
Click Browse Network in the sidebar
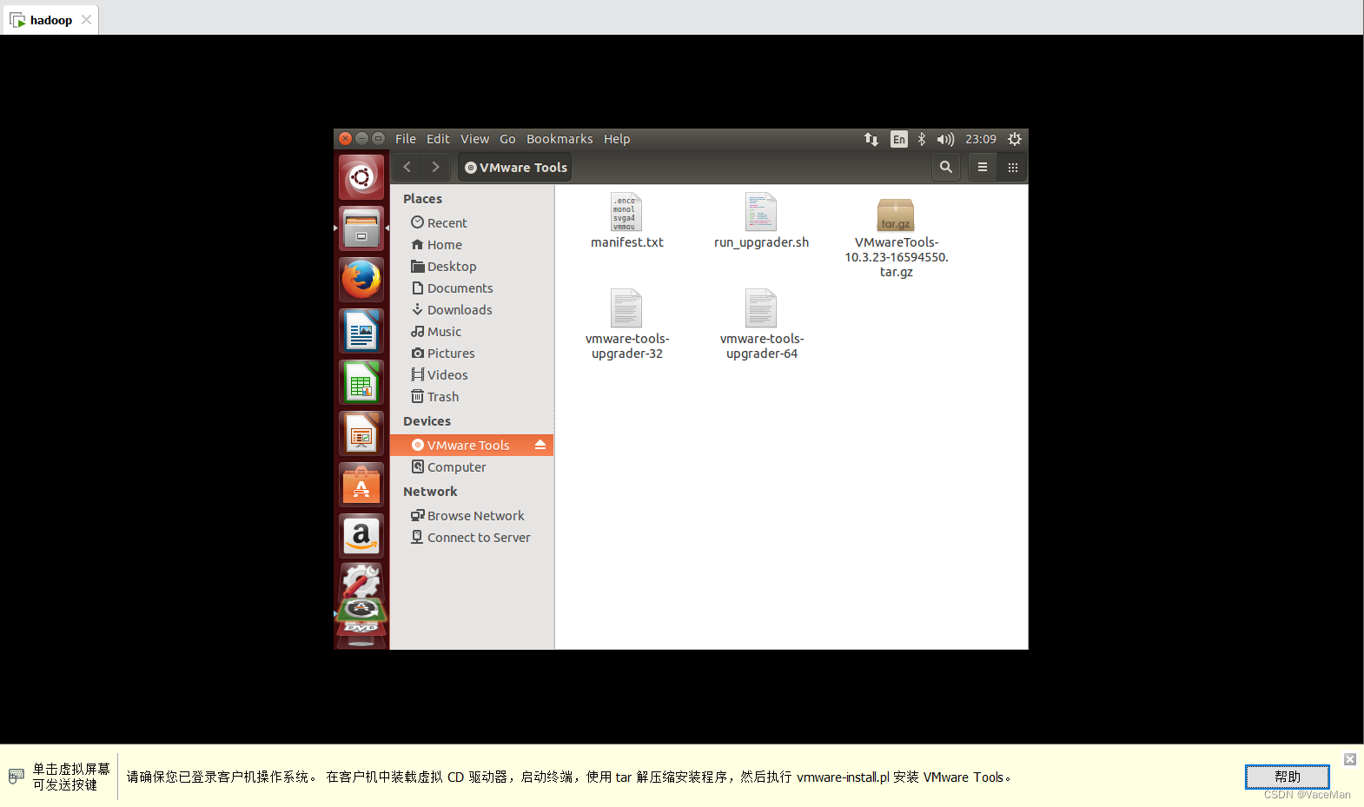click(472, 516)
